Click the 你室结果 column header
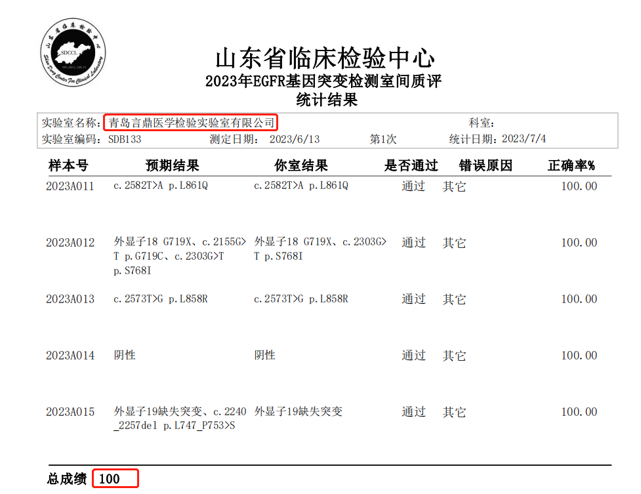The image size is (641, 494). (x=300, y=165)
